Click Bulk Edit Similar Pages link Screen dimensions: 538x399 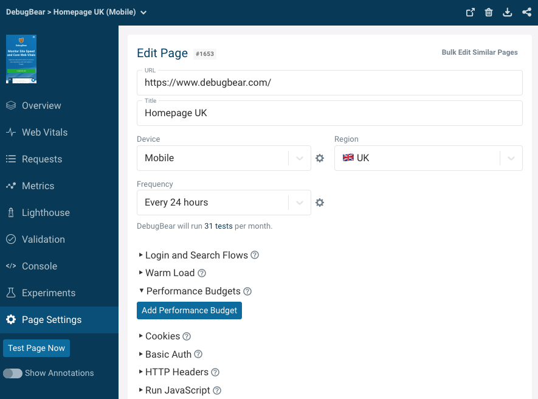(479, 52)
